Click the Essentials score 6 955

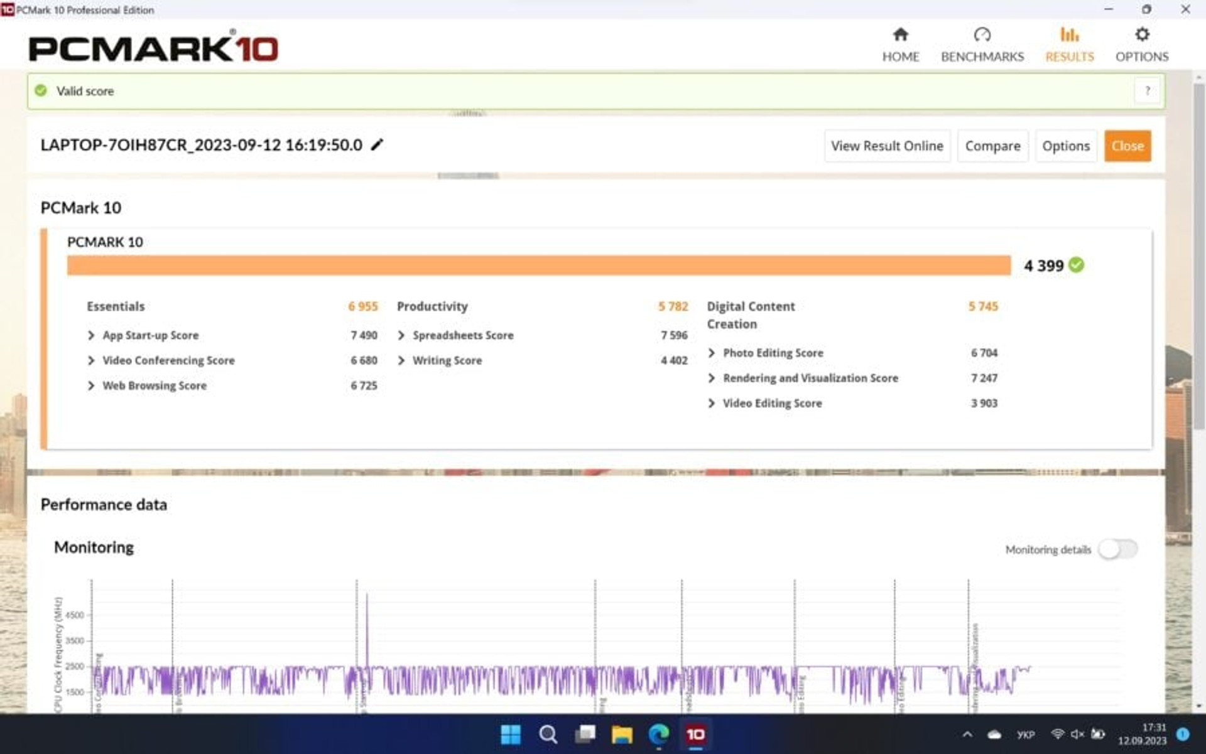click(363, 306)
